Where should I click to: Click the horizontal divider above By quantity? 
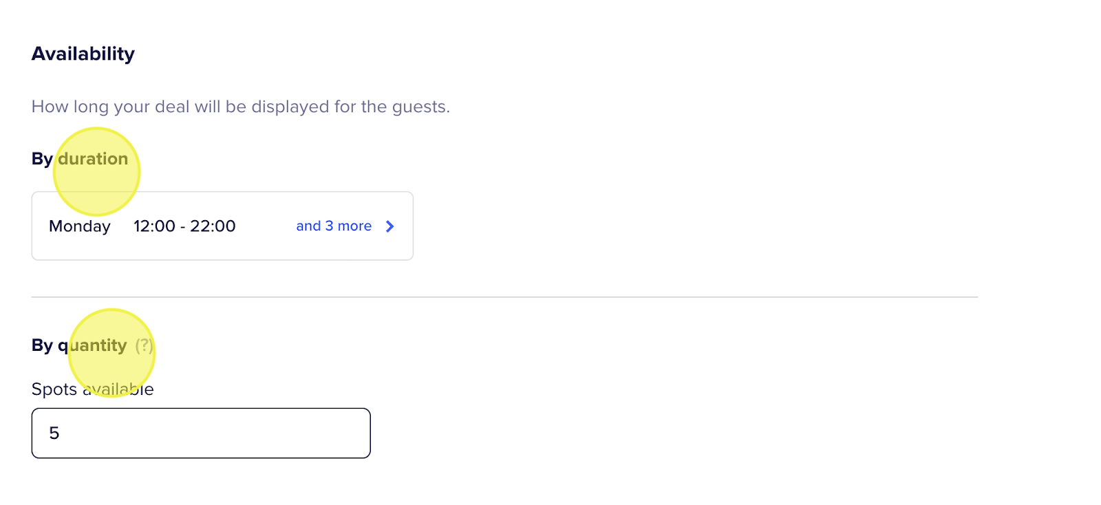coord(504,297)
